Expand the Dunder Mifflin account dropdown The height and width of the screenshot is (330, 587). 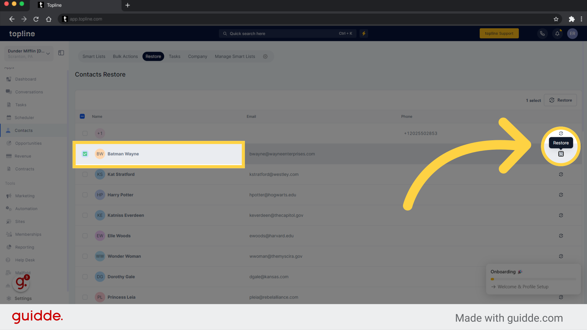[x=29, y=53]
